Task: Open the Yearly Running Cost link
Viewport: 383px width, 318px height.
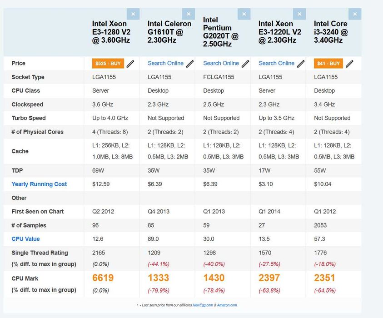Action: (39, 184)
